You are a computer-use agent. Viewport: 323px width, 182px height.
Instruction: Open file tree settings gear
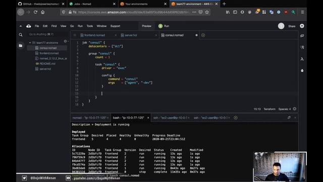pyautogui.click(x=65, y=41)
